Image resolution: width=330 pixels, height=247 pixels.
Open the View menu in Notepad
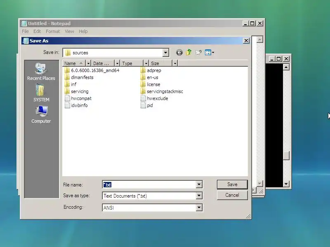click(x=69, y=31)
